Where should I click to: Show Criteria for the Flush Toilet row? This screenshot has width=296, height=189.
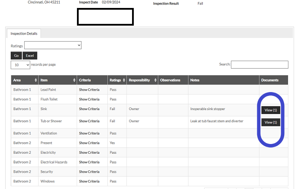point(89,99)
